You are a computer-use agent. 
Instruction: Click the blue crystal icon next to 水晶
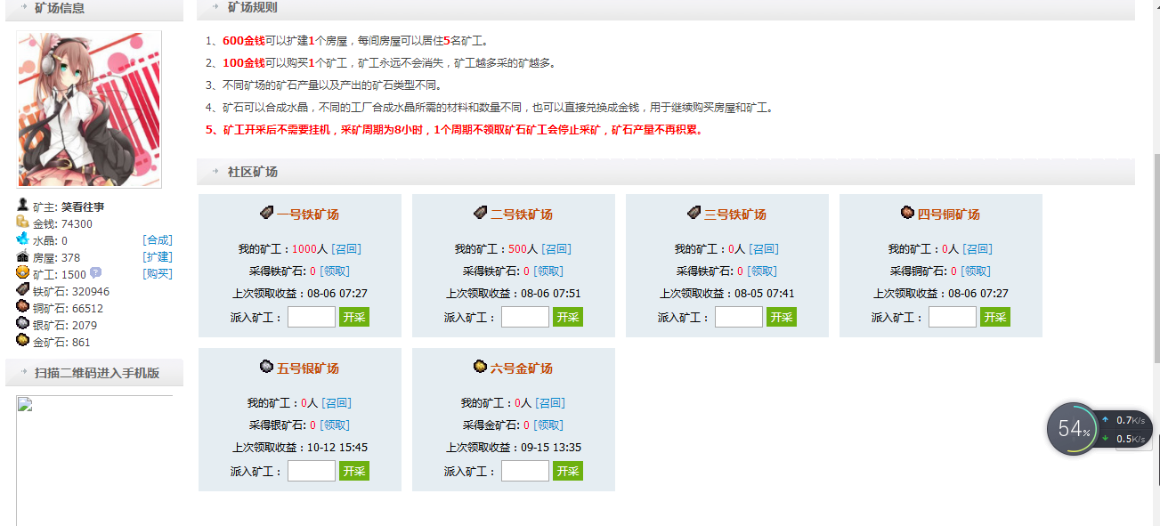click(23, 239)
